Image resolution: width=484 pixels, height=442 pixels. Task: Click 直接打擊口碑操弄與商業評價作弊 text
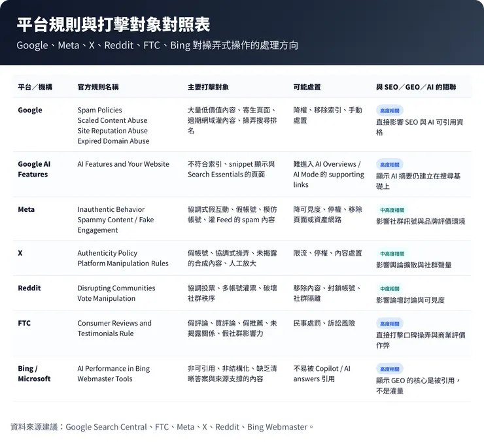click(x=421, y=340)
